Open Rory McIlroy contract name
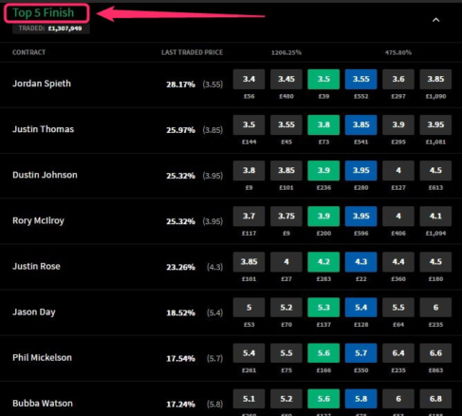The width and height of the screenshot is (462, 416). [x=38, y=220]
